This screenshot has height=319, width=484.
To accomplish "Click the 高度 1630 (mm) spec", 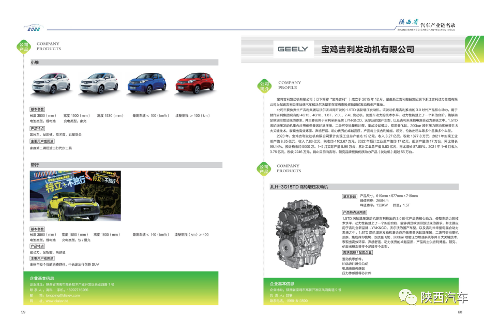I will coord(107,235).
